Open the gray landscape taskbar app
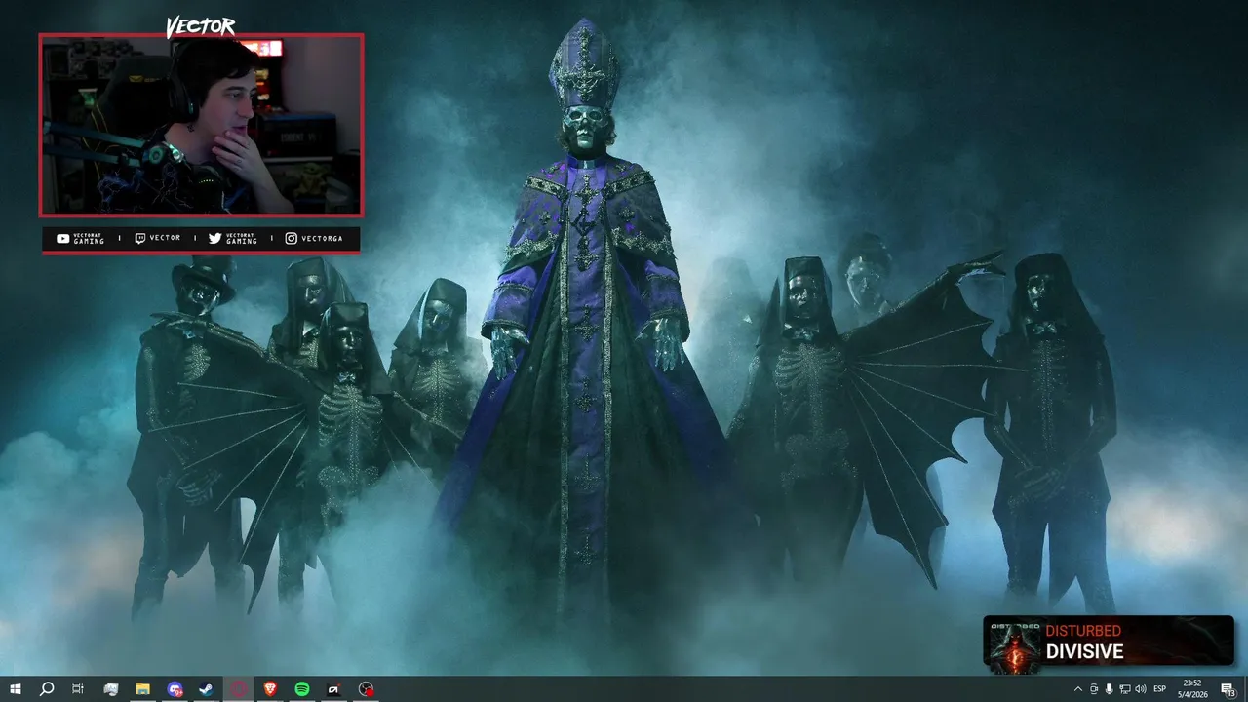 pyautogui.click(x=111, y=689)
